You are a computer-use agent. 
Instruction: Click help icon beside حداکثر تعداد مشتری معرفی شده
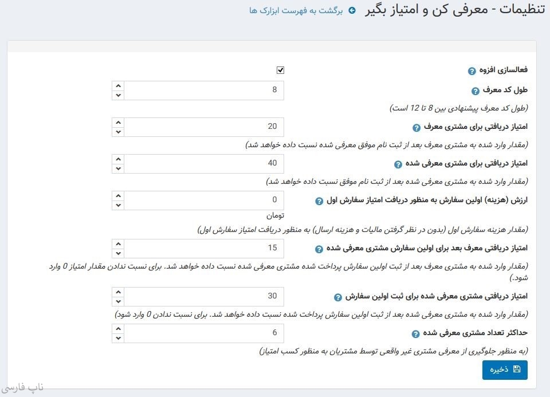(415, 334)
